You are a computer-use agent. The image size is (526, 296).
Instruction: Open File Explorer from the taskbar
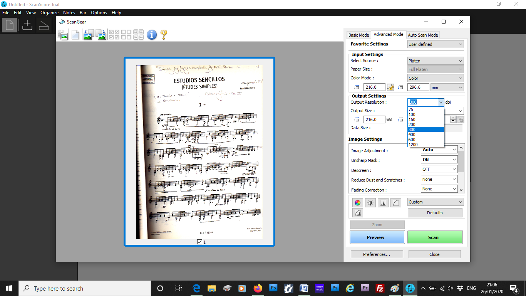[211, 288]
